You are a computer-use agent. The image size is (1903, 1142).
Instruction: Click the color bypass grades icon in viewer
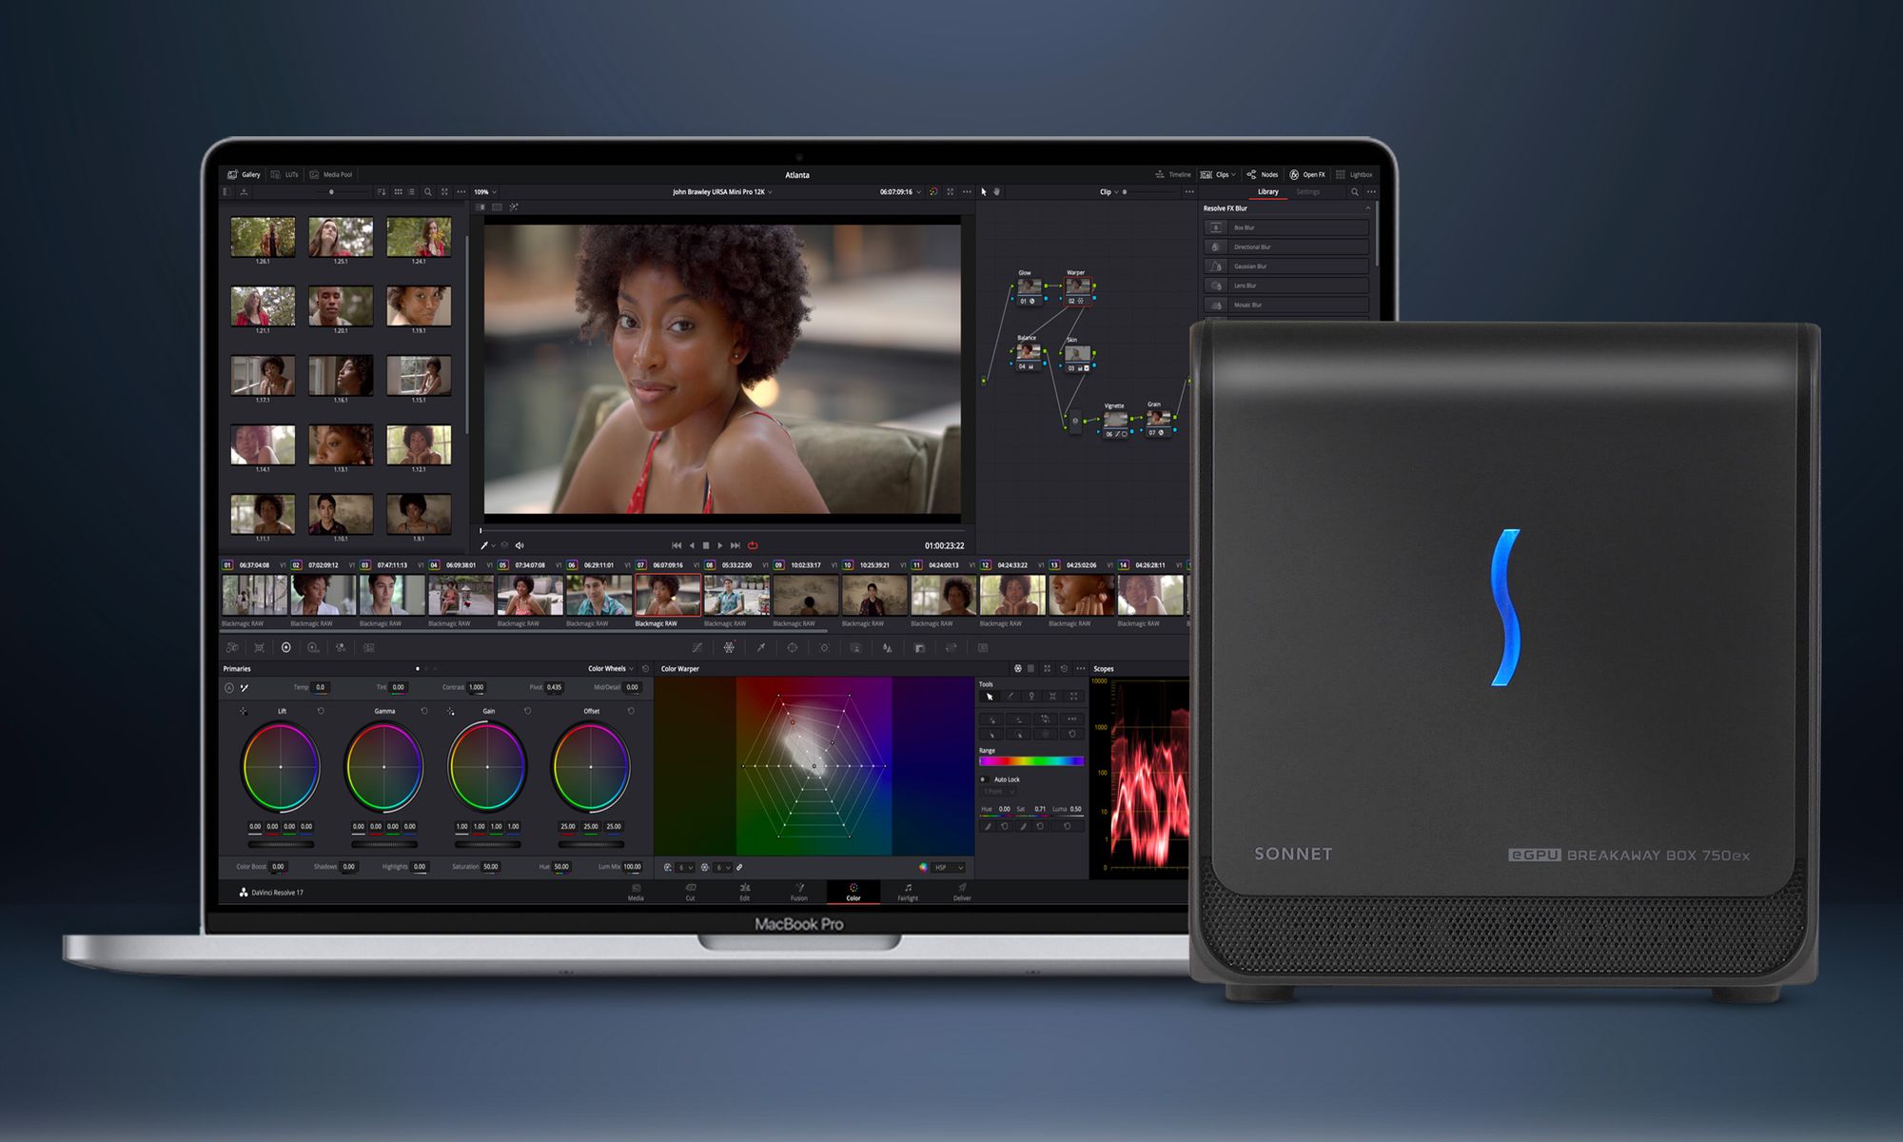point(933,191)
